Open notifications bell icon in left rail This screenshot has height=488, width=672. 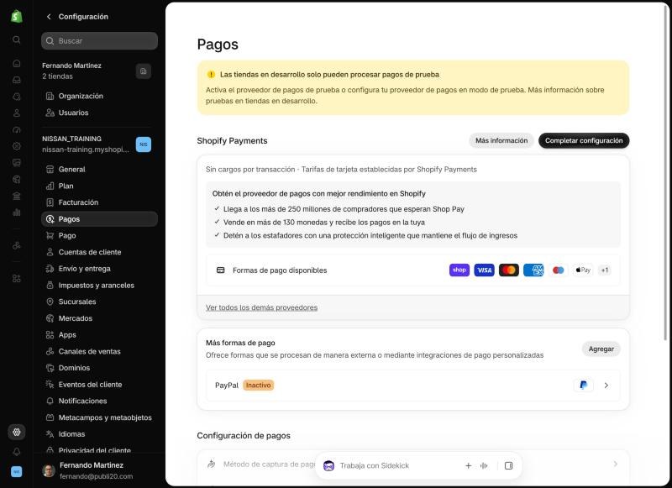click(x=16, y=452)
